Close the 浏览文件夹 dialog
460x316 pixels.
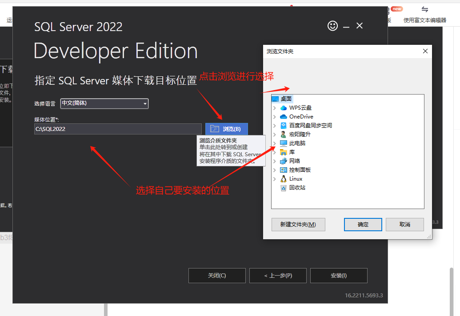(x=425, y=51)
